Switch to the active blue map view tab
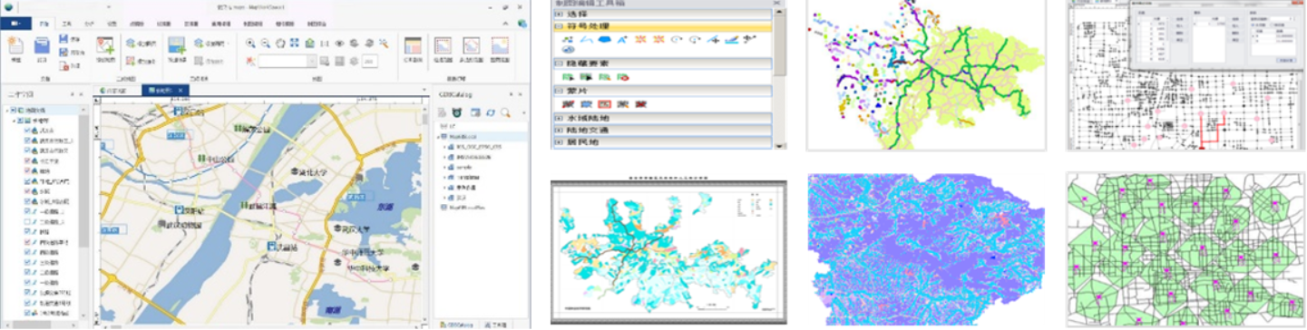Viewport: 1307px width, 330px height. pos(162,91)
